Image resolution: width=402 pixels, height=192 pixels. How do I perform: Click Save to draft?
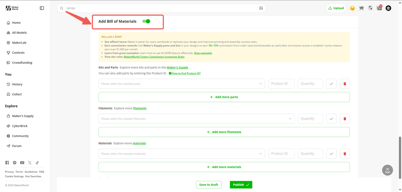(x=209, y=185)
